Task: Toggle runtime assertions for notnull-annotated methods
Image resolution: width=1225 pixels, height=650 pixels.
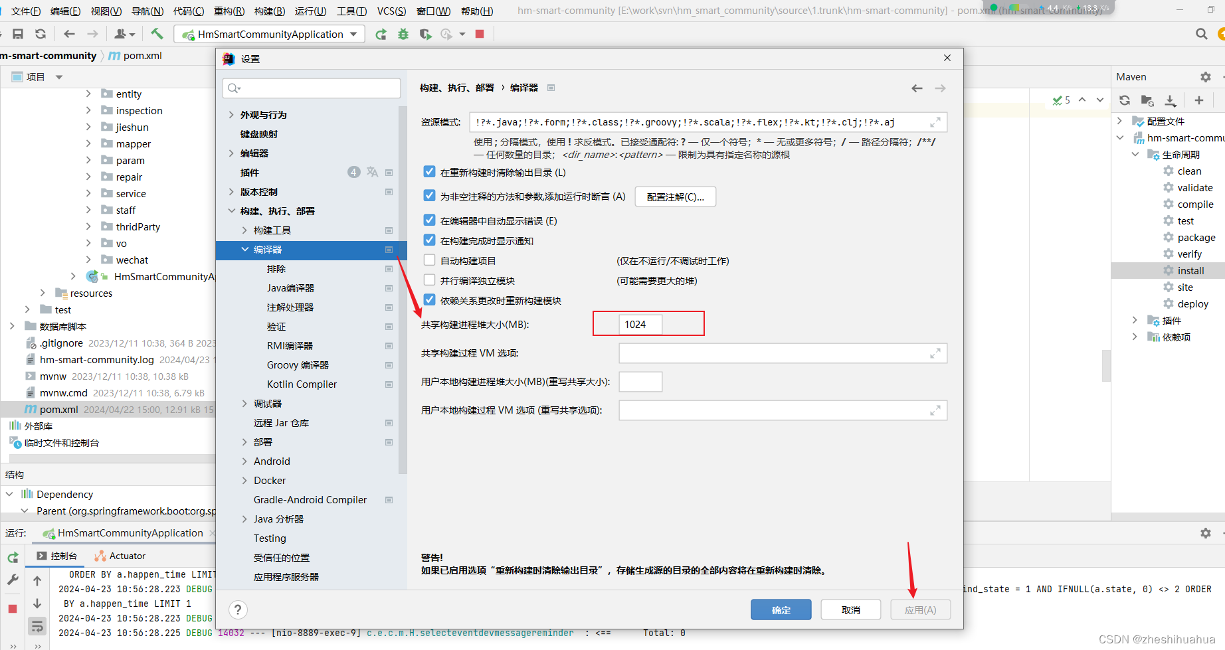Action: click(430, 196)
